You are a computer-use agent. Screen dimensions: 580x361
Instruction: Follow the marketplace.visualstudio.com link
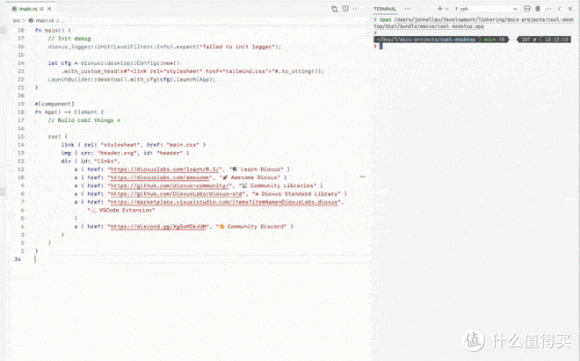(224, 202)
